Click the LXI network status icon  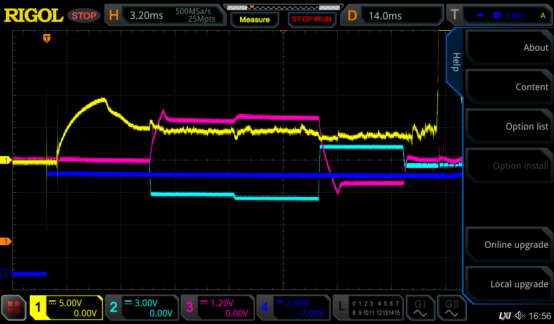(x=504, y=315)
